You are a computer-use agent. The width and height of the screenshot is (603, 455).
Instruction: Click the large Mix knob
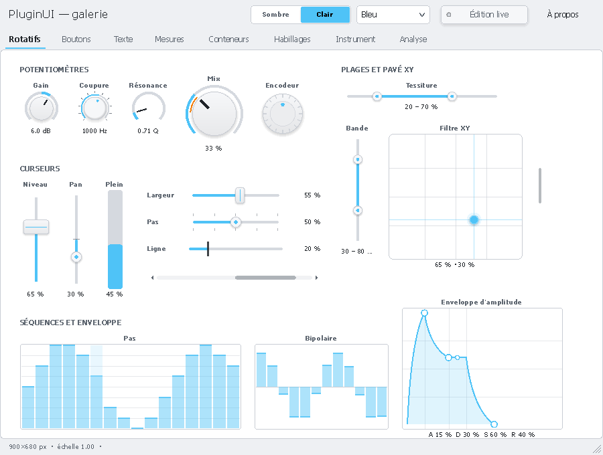click(x=214, y=114)
